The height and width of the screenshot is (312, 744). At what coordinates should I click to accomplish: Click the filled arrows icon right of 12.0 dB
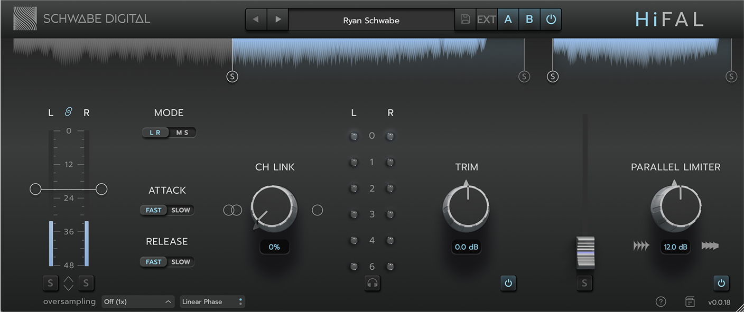(710, 246)
